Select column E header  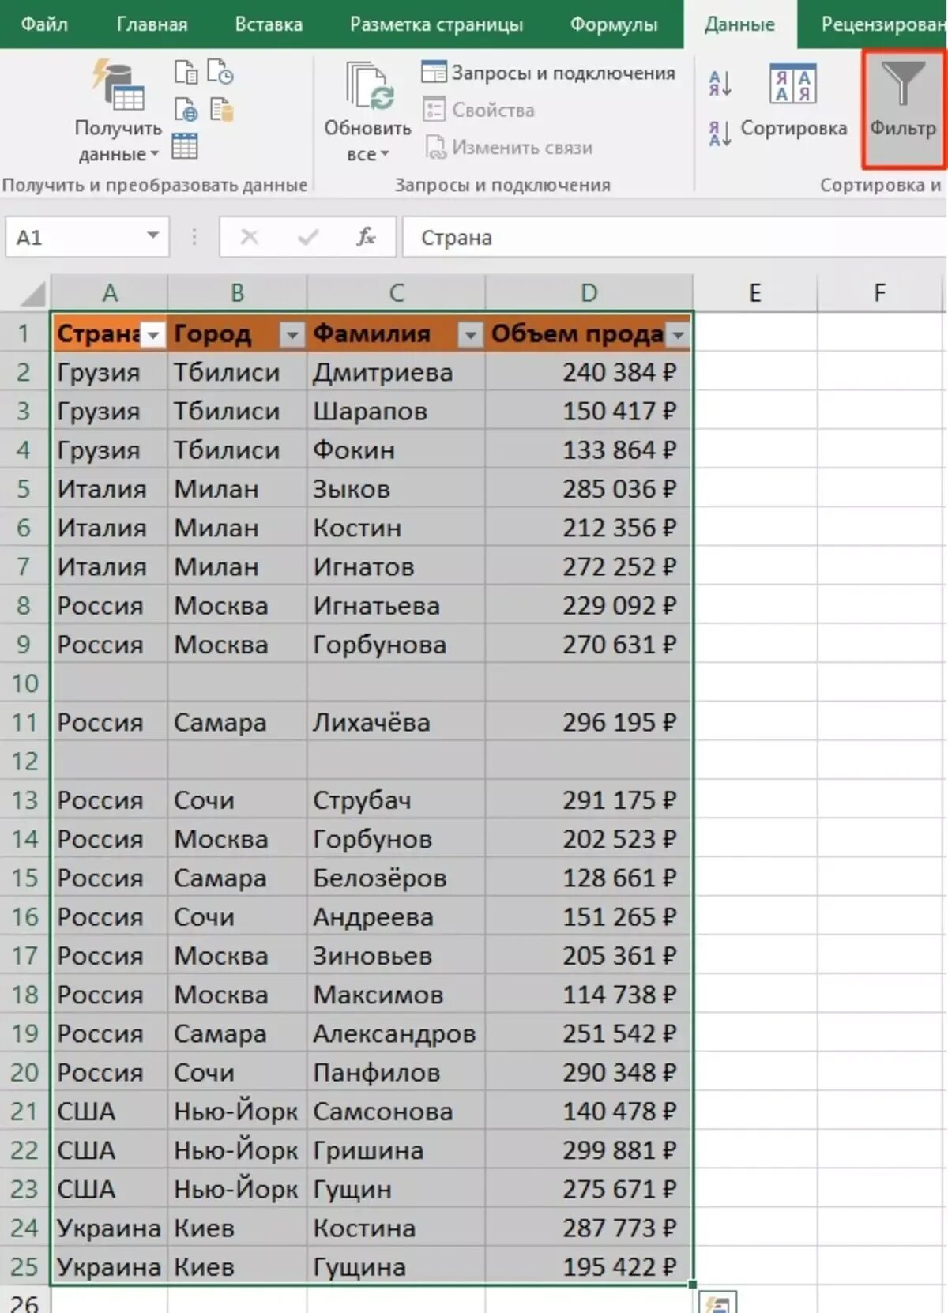(755, 293)
